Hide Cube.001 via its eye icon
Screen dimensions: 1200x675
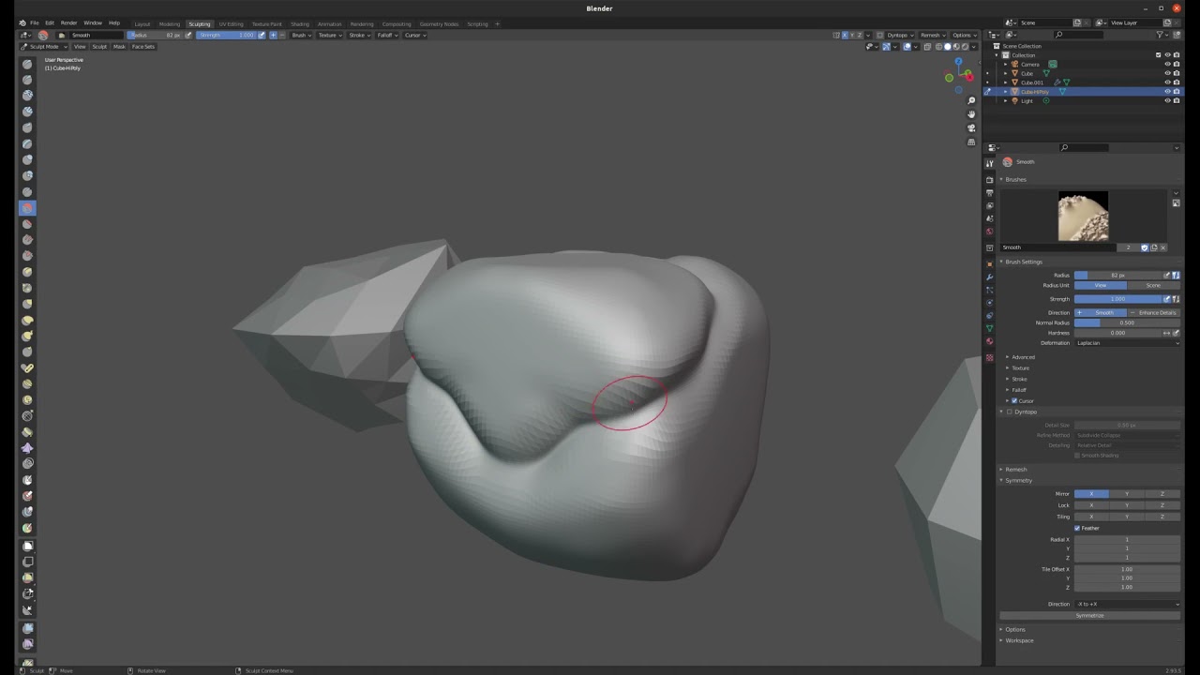(1167, 82)
